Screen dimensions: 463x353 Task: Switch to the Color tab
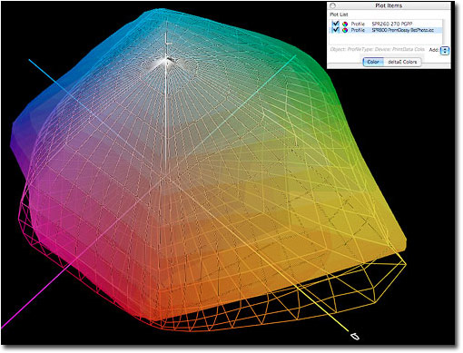373,62
